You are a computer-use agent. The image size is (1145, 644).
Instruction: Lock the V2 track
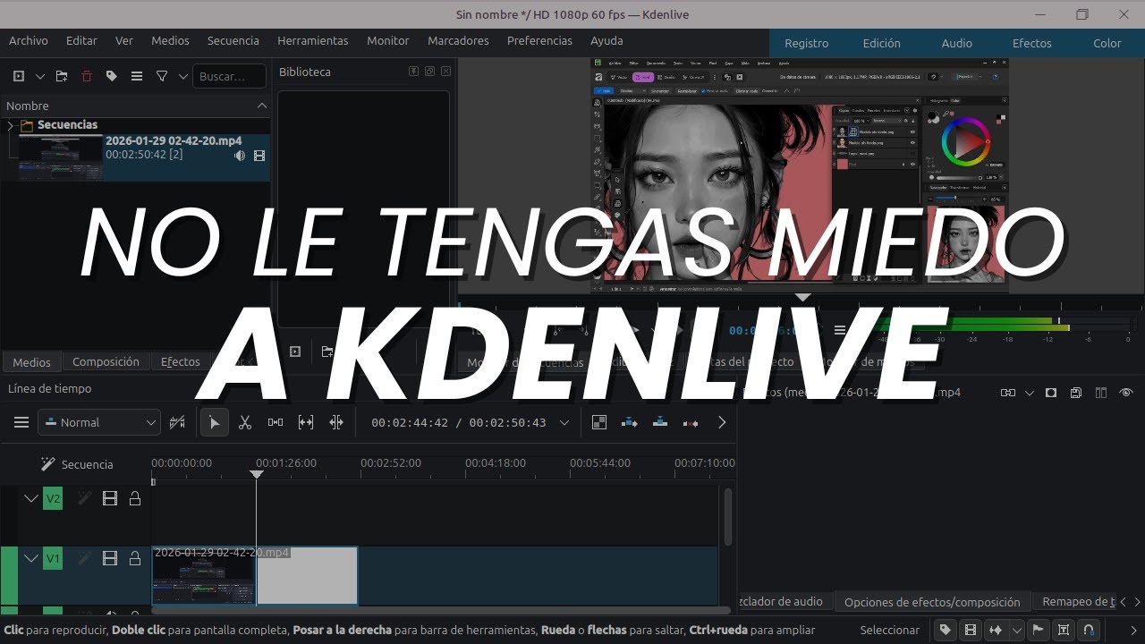[x=135, y=498]
